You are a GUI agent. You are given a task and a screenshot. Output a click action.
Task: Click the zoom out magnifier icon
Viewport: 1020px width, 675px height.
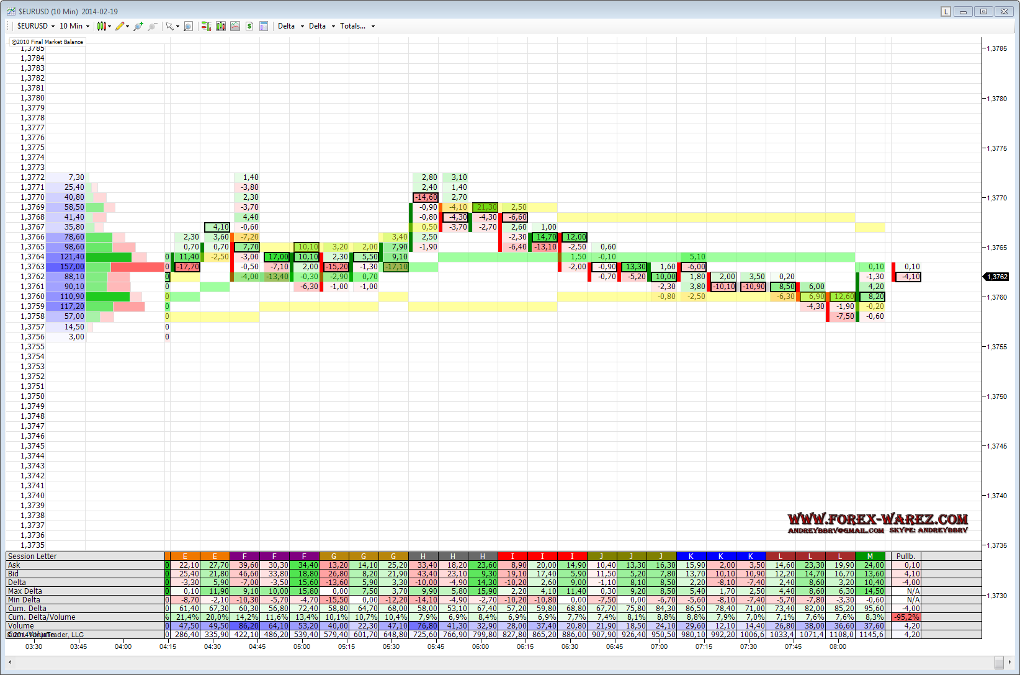(152, 26)
